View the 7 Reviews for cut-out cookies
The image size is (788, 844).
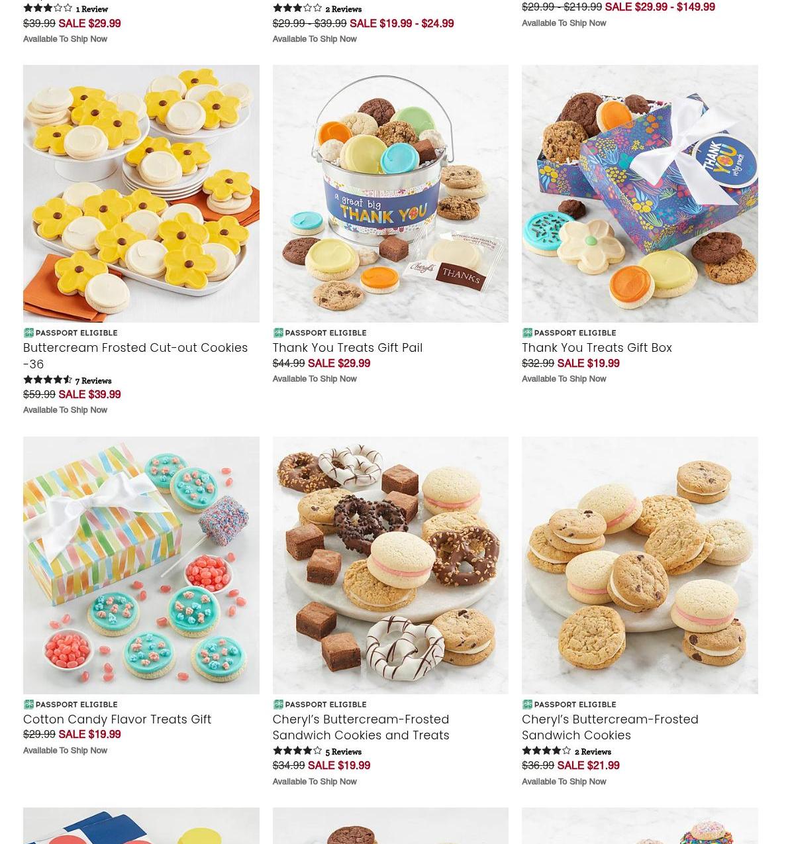tap(93, 381)
